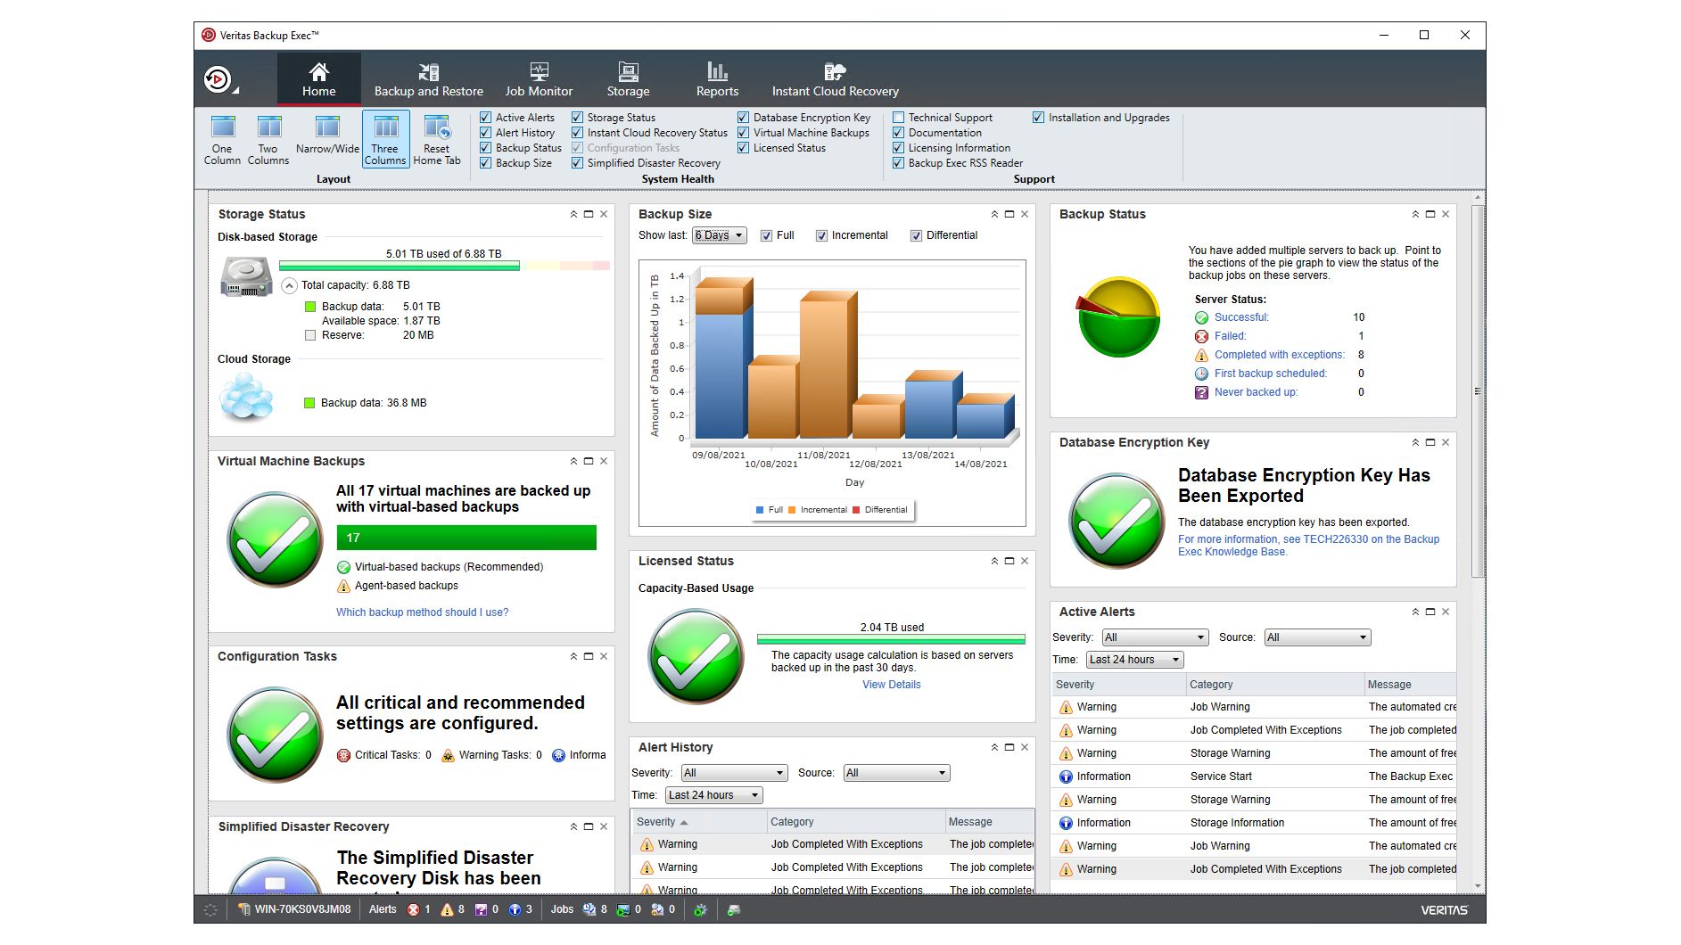
Task: Click the cloud storage icon
Action: tap(246, 397)
